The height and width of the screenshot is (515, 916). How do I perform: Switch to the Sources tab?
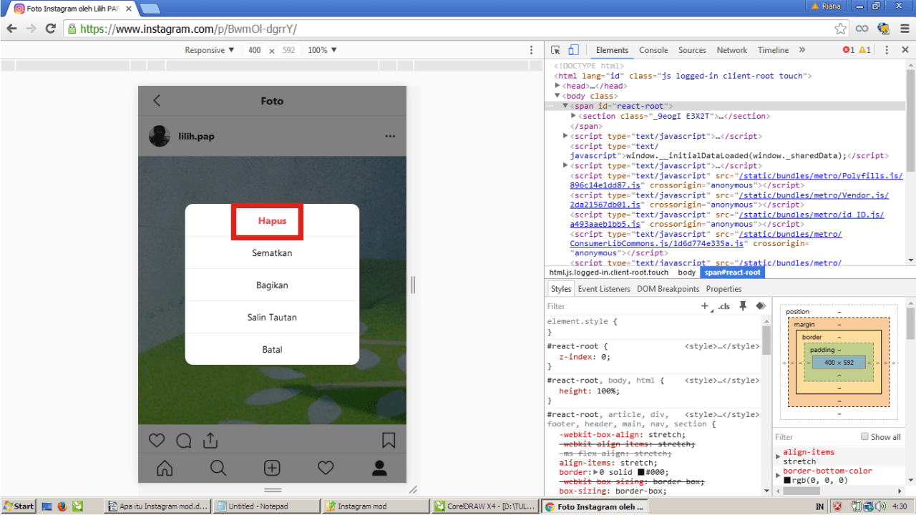click(x=692, y=50)
